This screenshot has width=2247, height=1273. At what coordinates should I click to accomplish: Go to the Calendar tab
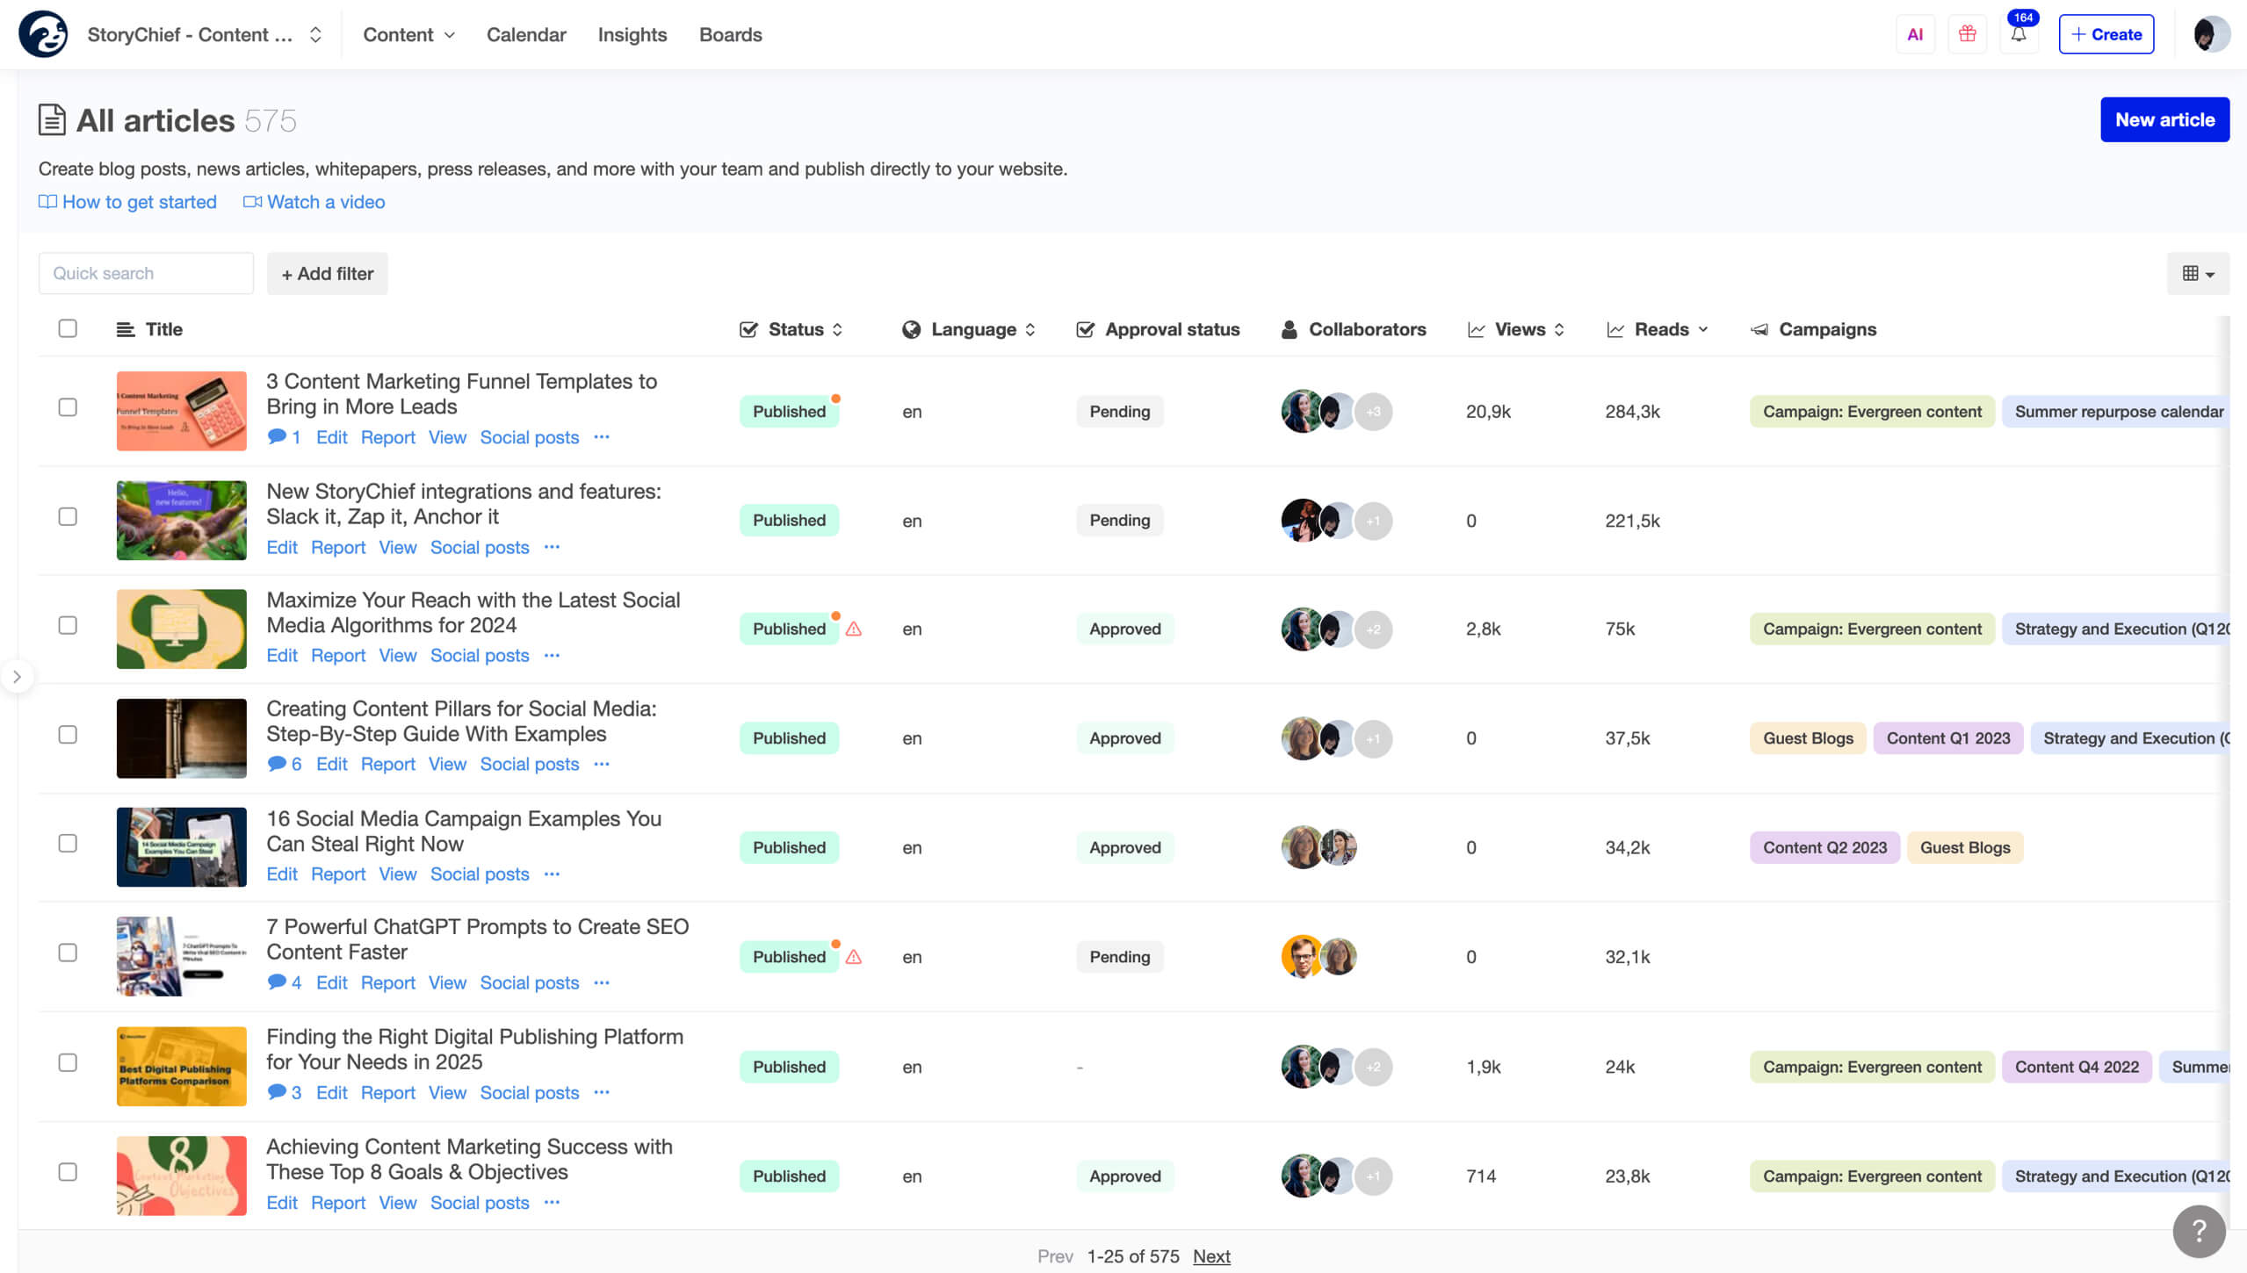[525, 34]
